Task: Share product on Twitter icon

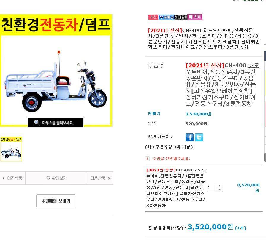Action: click(x=199, y=137)
